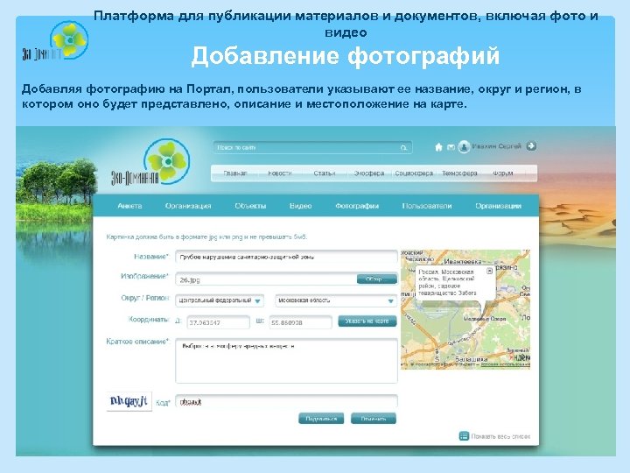The width and height of the screenshot is (630, 473).
Task: Switch to the Пользователи tab
Action: pos(427,206)
